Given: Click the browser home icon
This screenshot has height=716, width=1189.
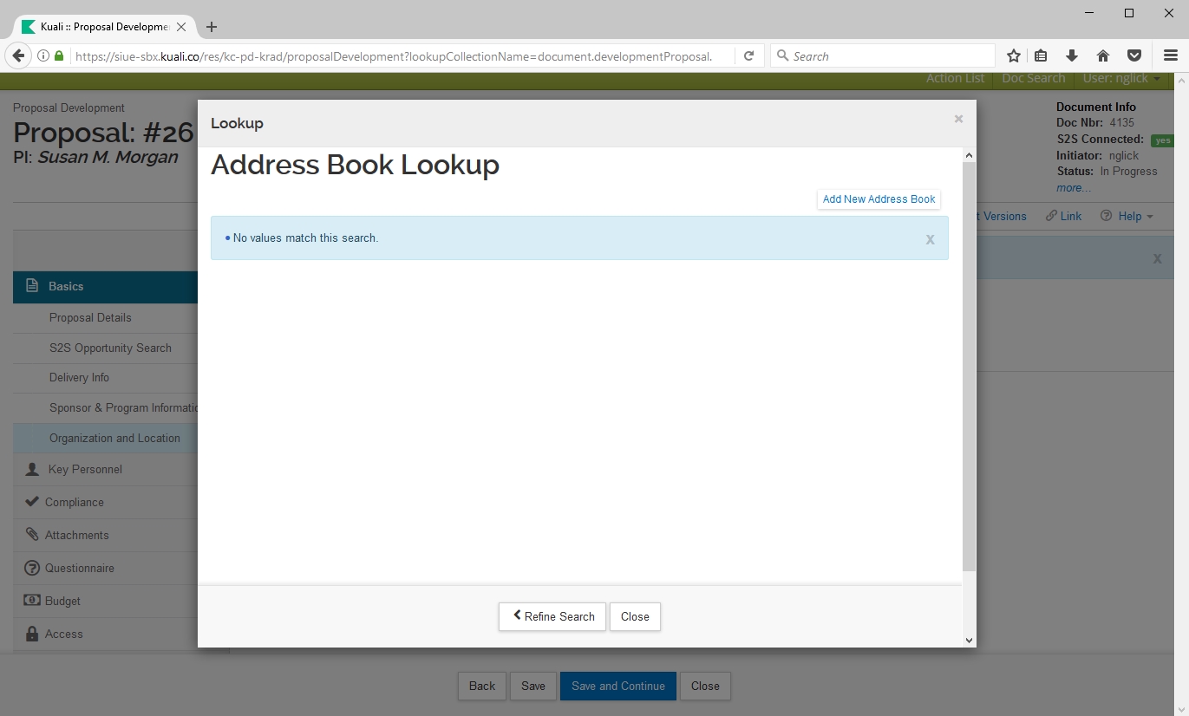Looking at the screenshot, I should tap(1103, 55).
